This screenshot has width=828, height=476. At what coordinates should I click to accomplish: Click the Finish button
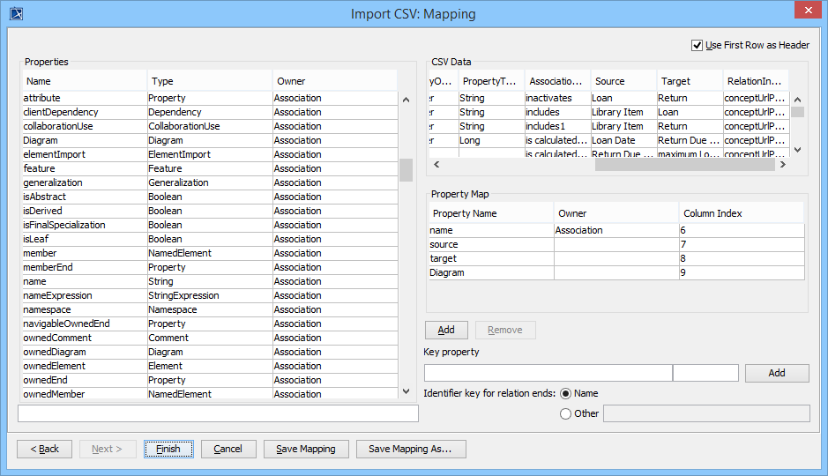coord(168,449)
